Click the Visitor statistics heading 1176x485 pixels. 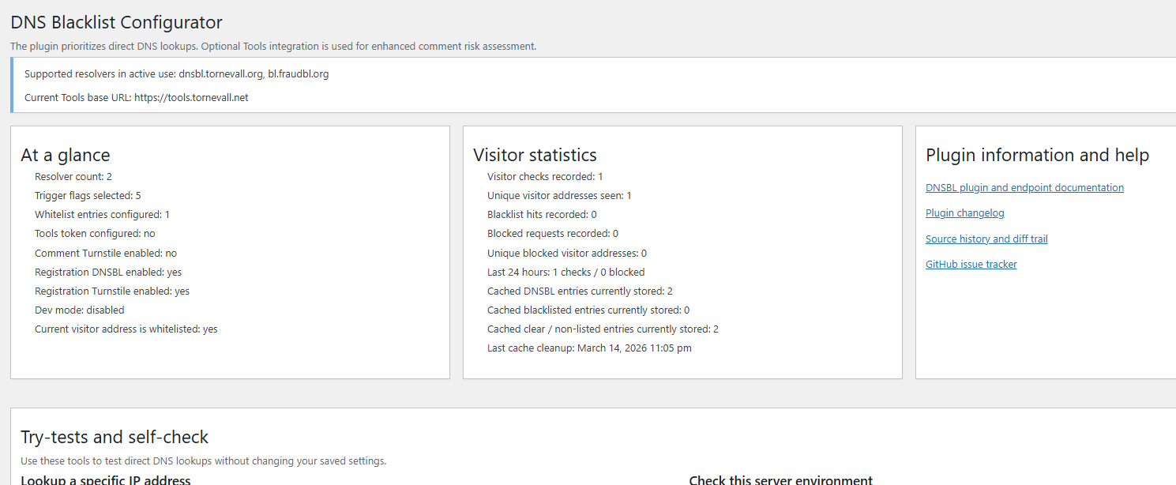(534, 155)
